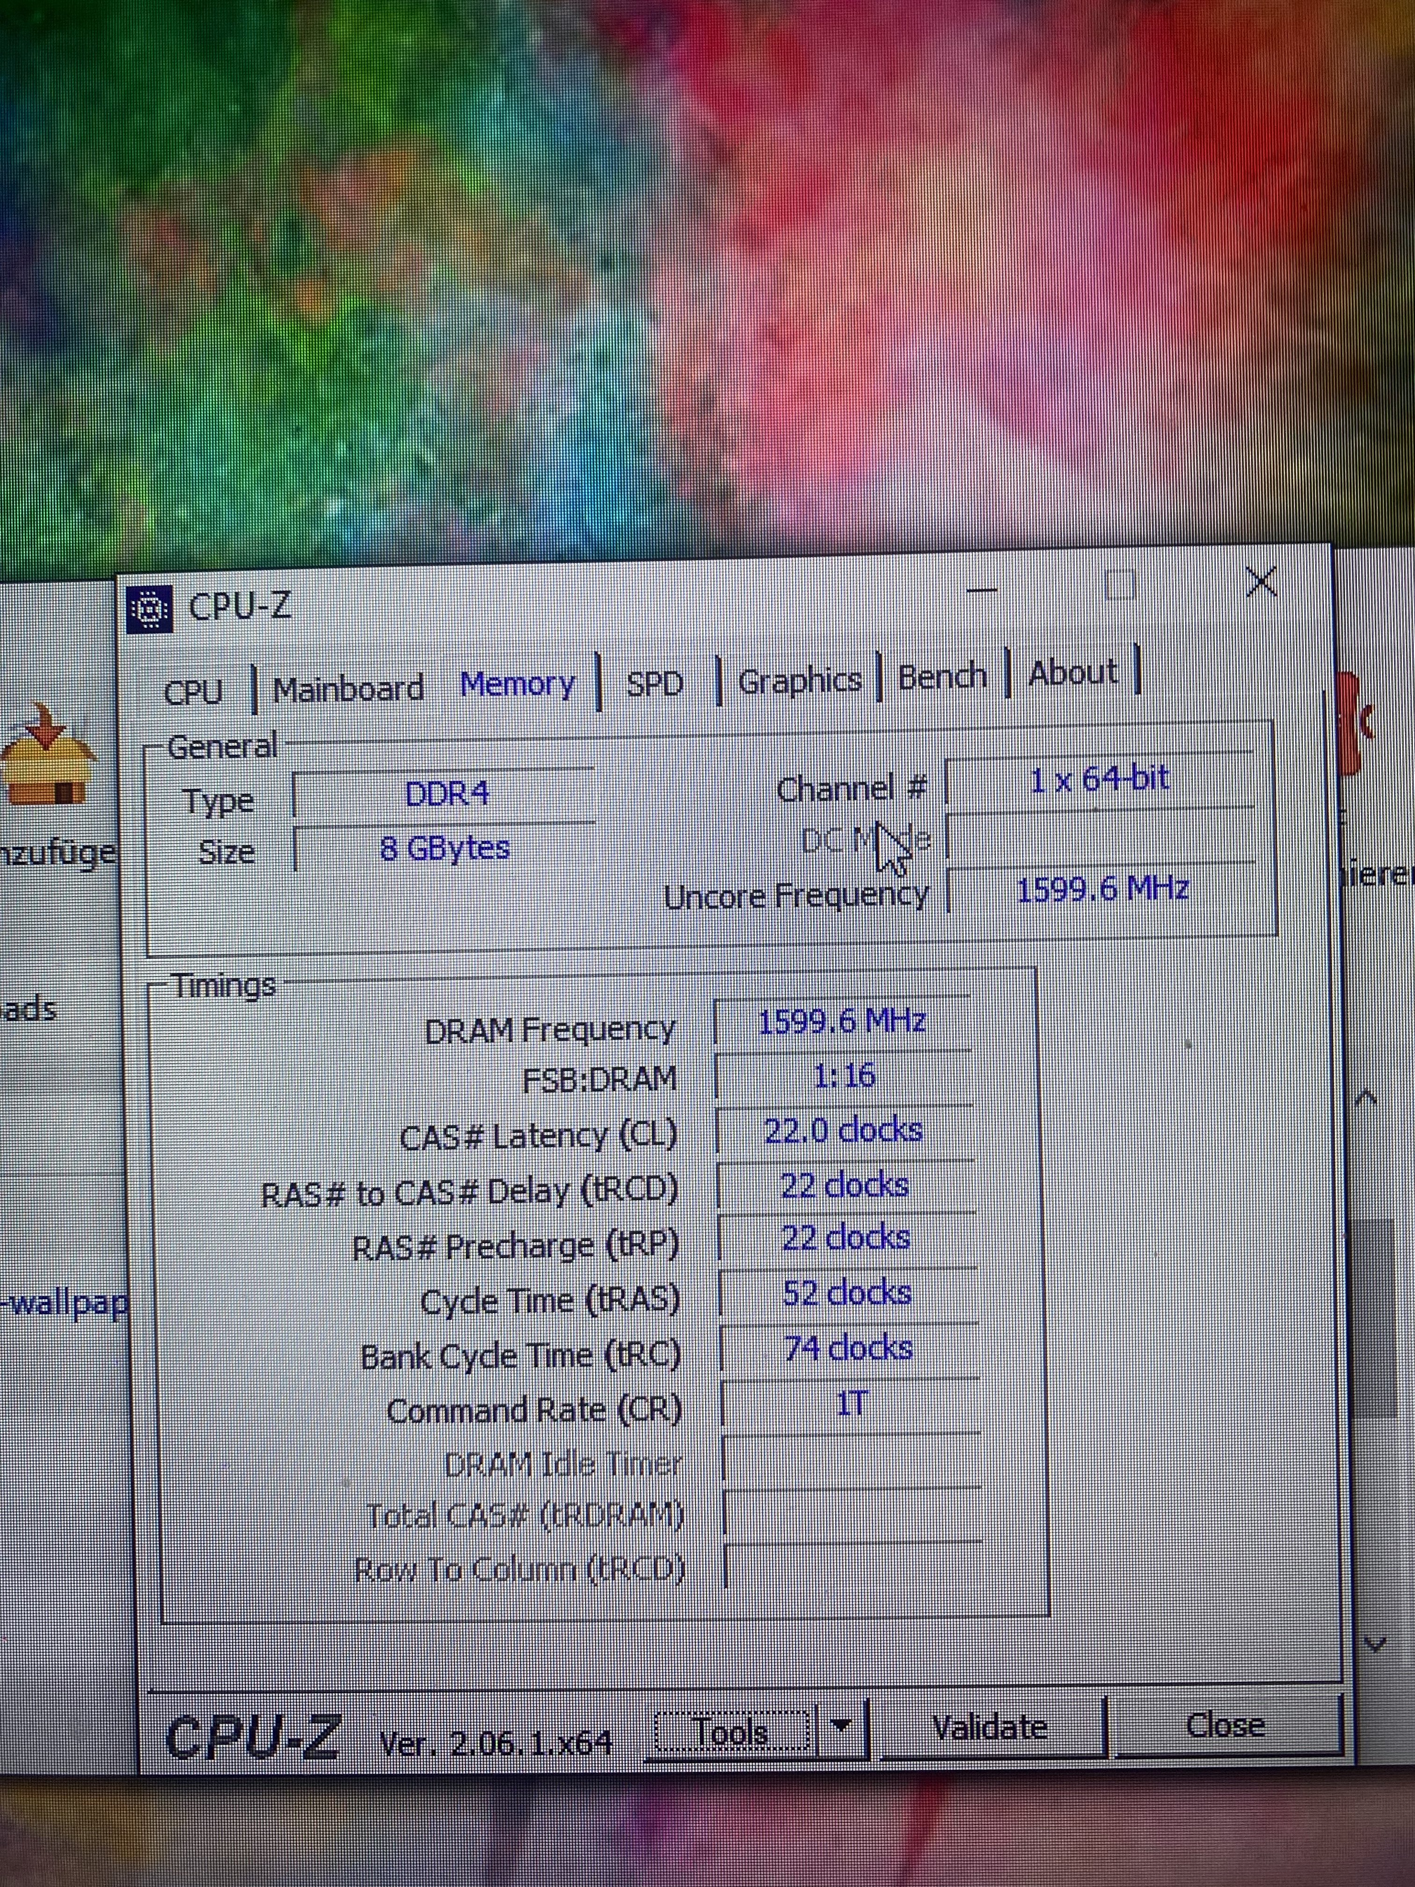Image resolution: width=1415 pixels, height=1887 pixels.
Task: Show the About tab
Action: pos(1072,673)
